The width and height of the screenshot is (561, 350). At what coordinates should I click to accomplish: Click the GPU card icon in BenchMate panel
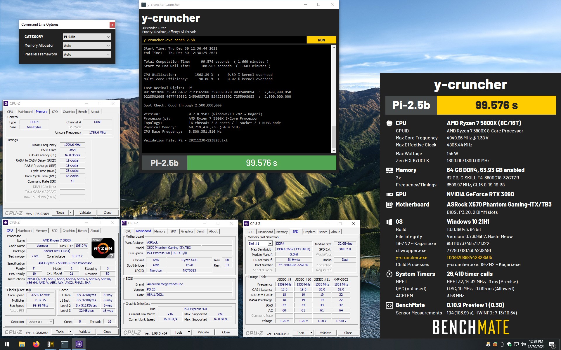[x=389, y=194]
